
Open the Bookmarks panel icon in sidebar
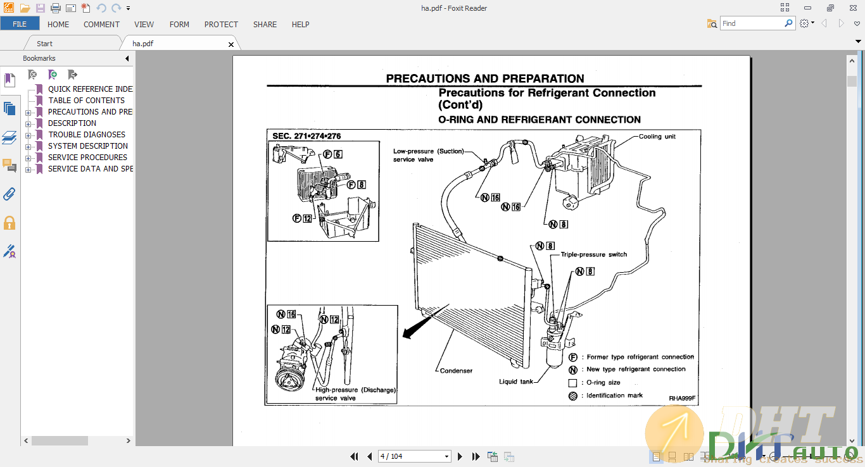9,80
